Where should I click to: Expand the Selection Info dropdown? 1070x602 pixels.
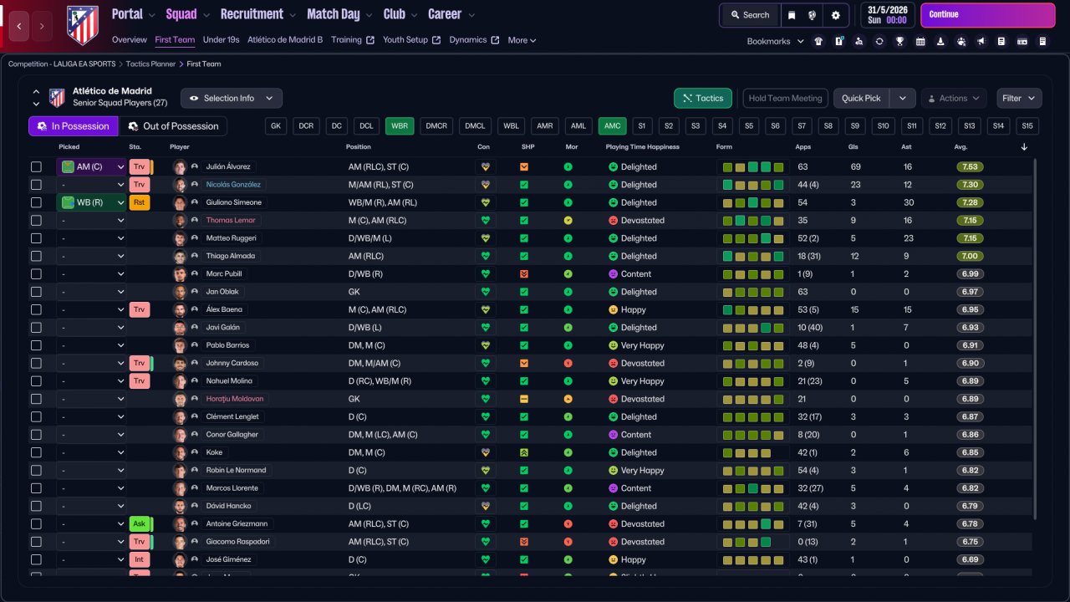[x=232, y=99]
